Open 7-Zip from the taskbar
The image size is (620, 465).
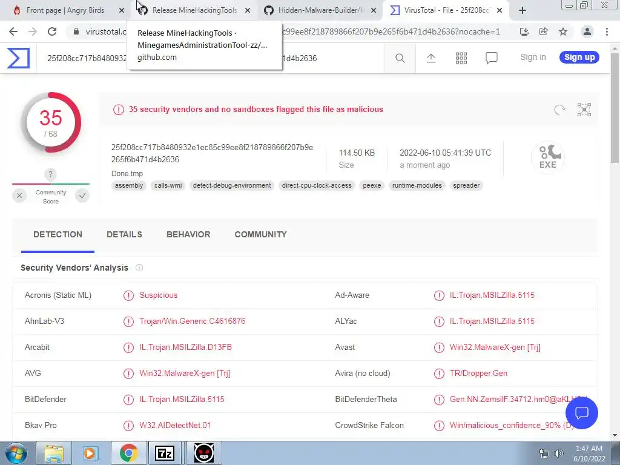point(165,453)
